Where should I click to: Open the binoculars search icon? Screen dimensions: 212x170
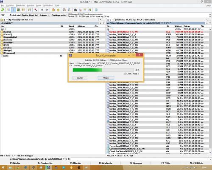click(x=75, y=10)
